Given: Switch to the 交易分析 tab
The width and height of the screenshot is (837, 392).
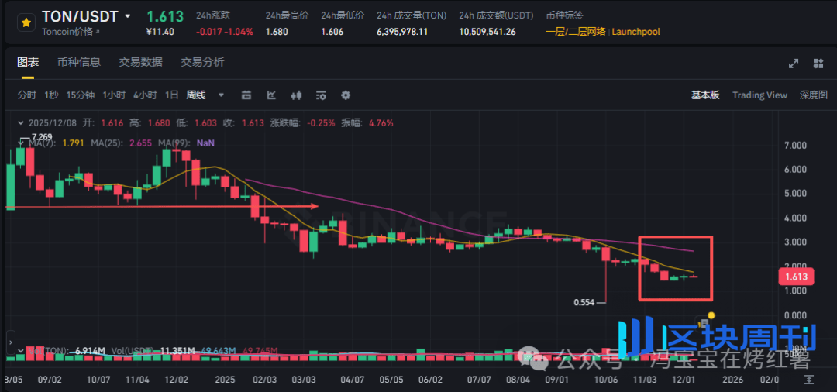Looking at the screenshot, I should [202, 63].
